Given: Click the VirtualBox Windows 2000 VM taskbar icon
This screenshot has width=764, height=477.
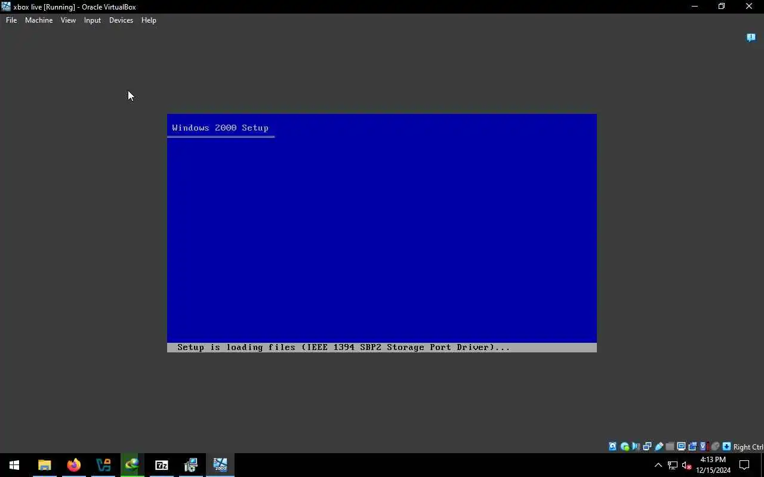Looking at the screenshot, I should [220, 465].
